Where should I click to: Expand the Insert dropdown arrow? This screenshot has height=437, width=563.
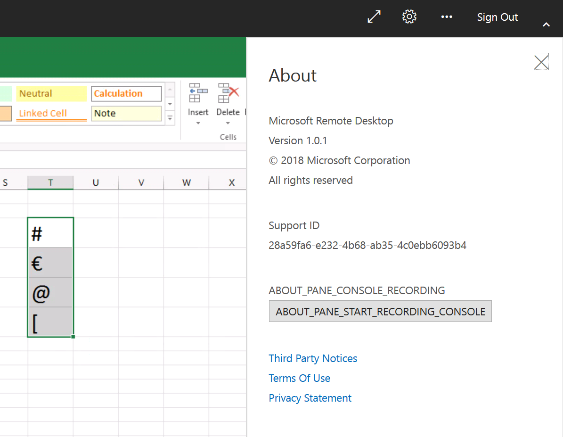point(198,124)
